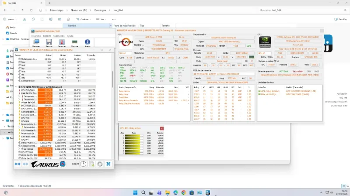Open the Explorer more options ellipsis

tap(114, 19)
